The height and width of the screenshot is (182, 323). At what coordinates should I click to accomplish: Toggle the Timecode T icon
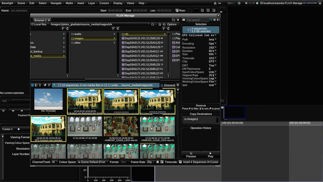(180, 162)
